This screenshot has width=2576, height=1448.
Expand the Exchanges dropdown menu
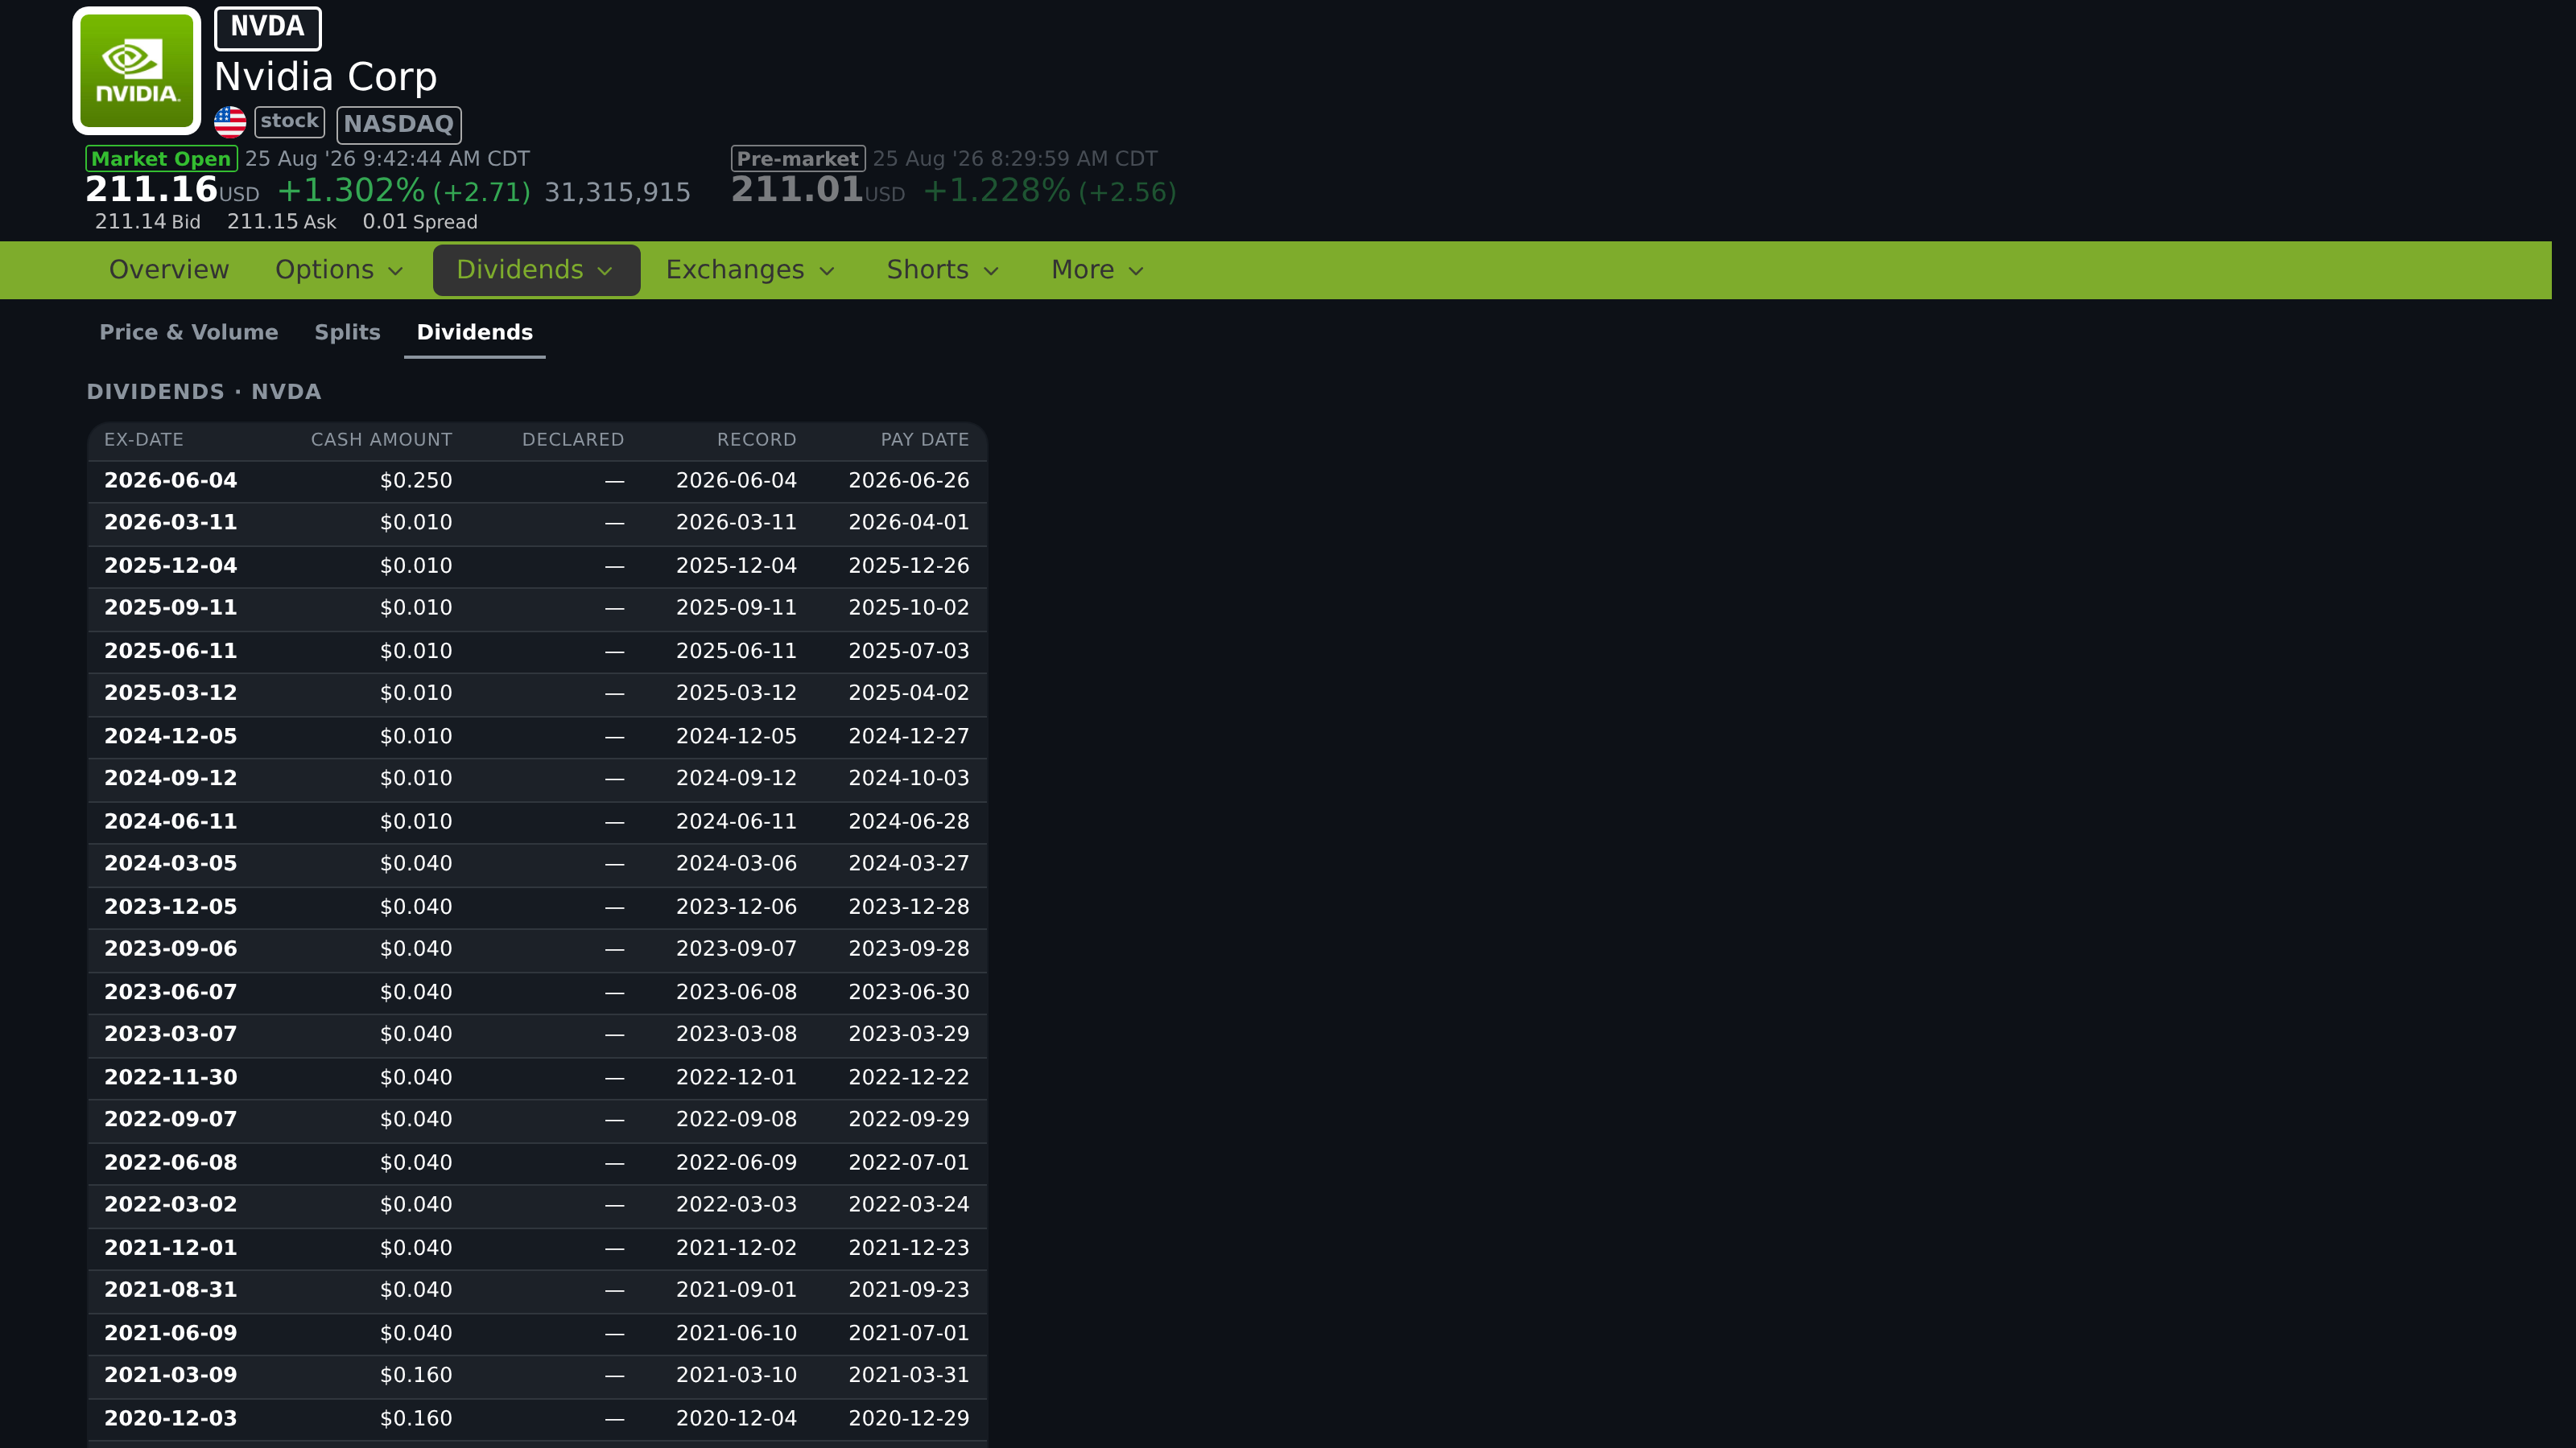pyautogui.click(x=751, y=269)
